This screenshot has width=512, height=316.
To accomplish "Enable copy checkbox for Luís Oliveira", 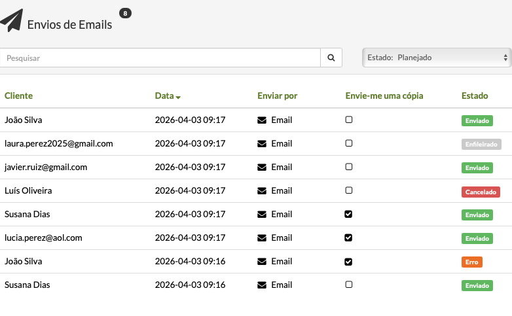I will [349, 190].
